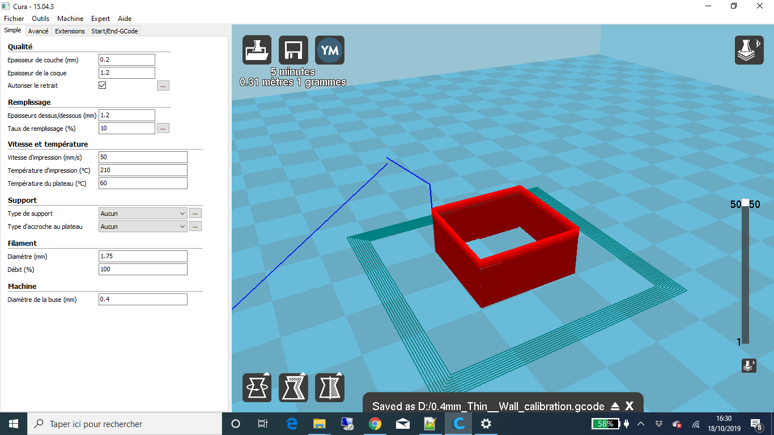Select the Rotate model tool

tap(257, 387)
